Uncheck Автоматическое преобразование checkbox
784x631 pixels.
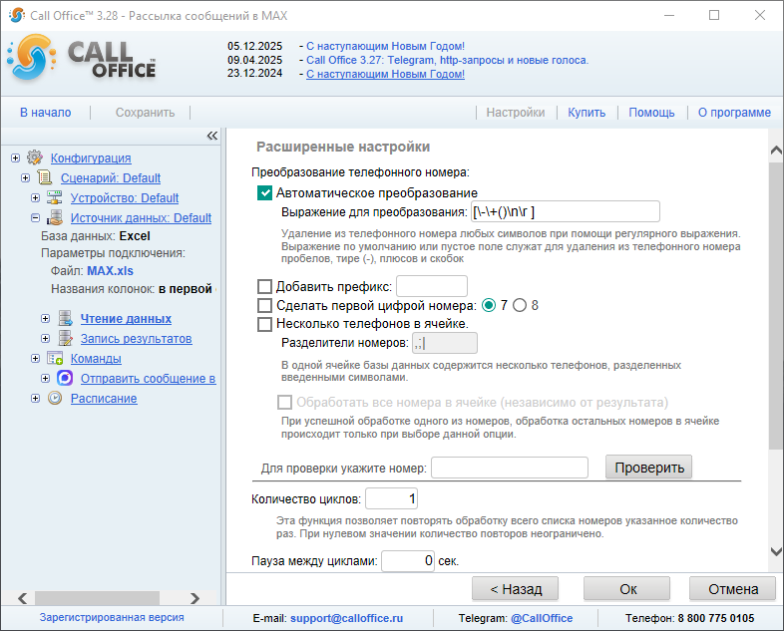[x=265, y=193]
